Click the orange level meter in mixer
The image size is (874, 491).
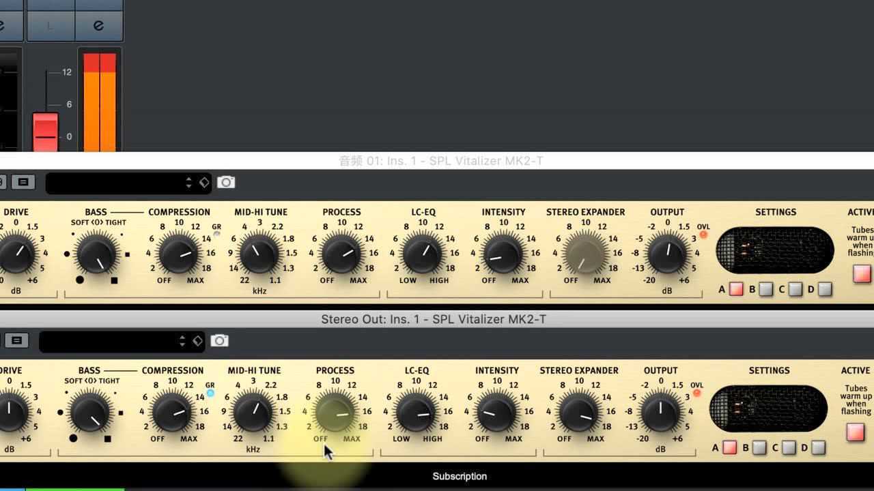(x=100, y=101)
